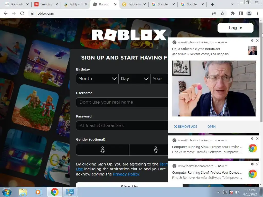Open settings gear of the bottom notification
Screen dimensions: 263x197
[x=252, y=164]
